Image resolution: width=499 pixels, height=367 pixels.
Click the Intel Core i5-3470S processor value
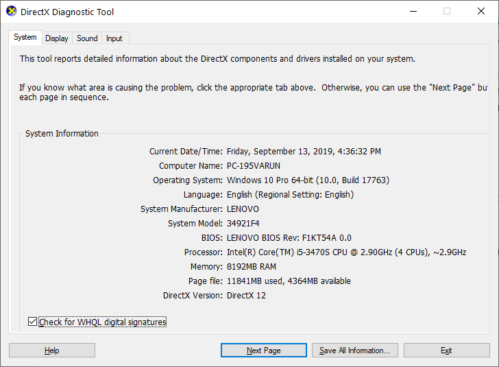click(x=346, y=252)
